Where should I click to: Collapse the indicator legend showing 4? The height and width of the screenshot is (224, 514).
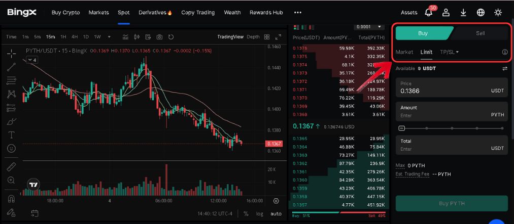[33, 60]
